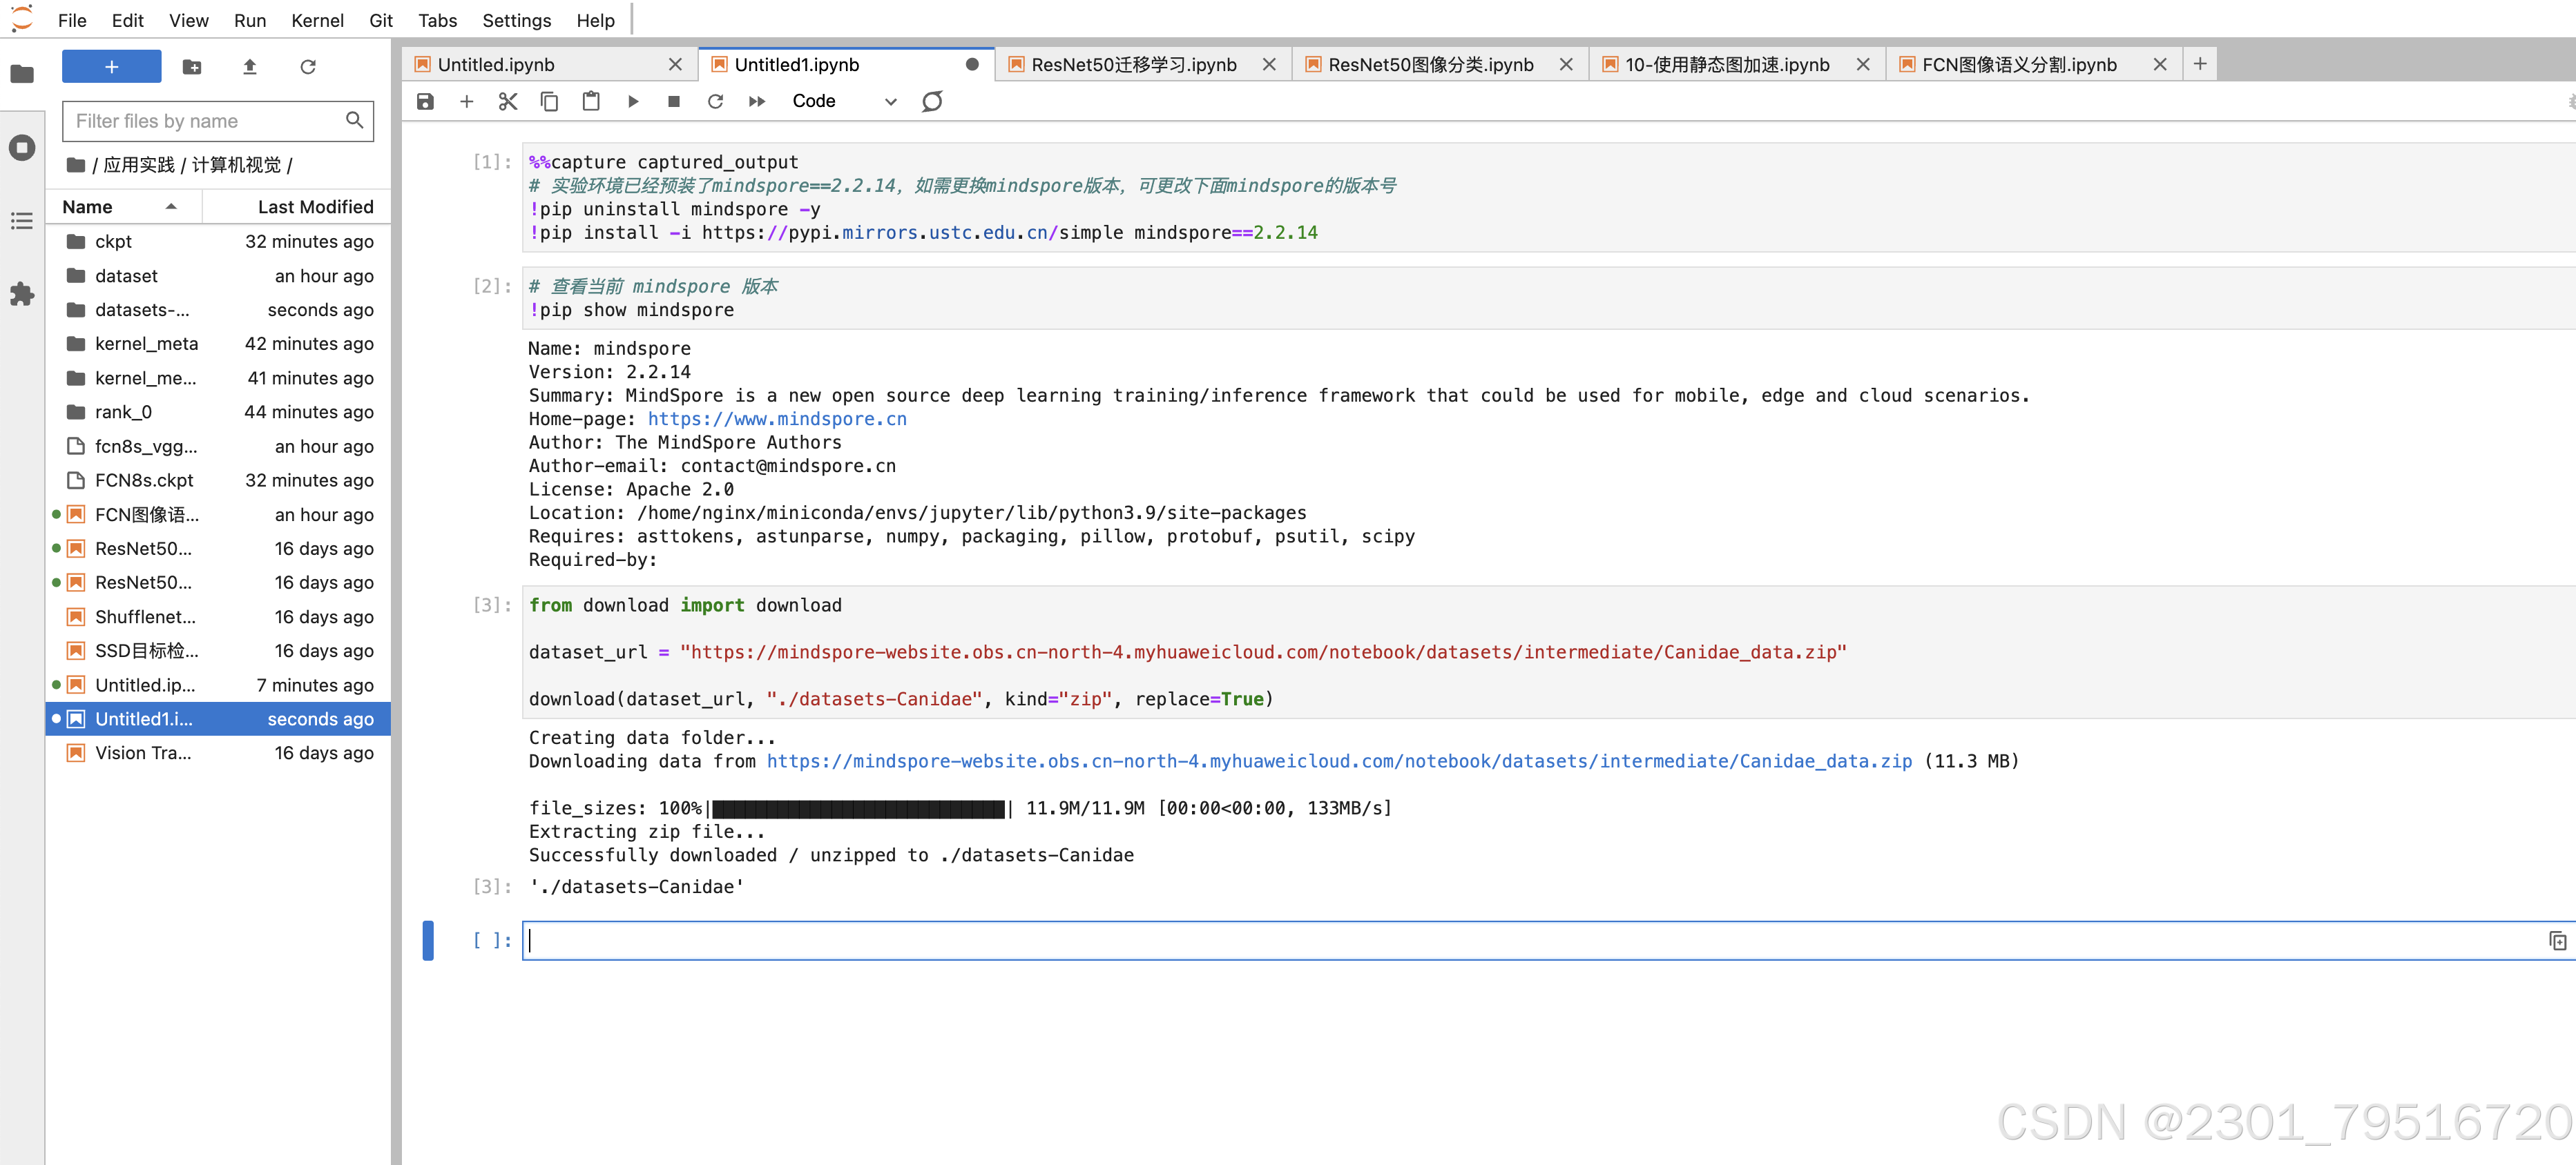
Task: Click the filter files by name field
Action: tap(205, 121)
